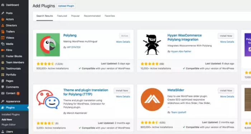Install Hyyan WooCommerce Polylang Integration

coord(226,36)
